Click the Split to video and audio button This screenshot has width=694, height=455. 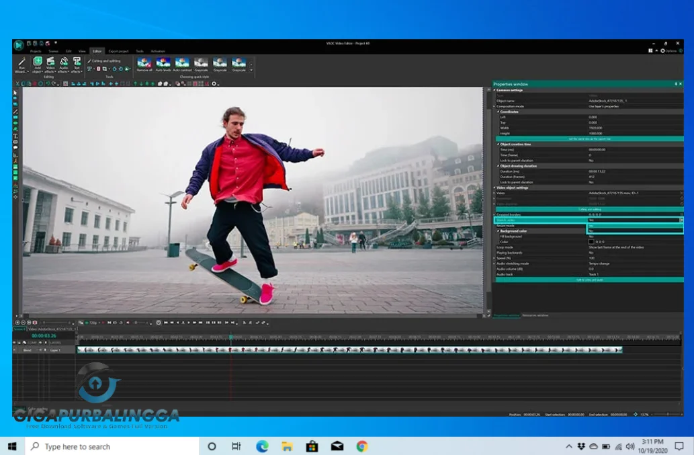tap(589, 280)
